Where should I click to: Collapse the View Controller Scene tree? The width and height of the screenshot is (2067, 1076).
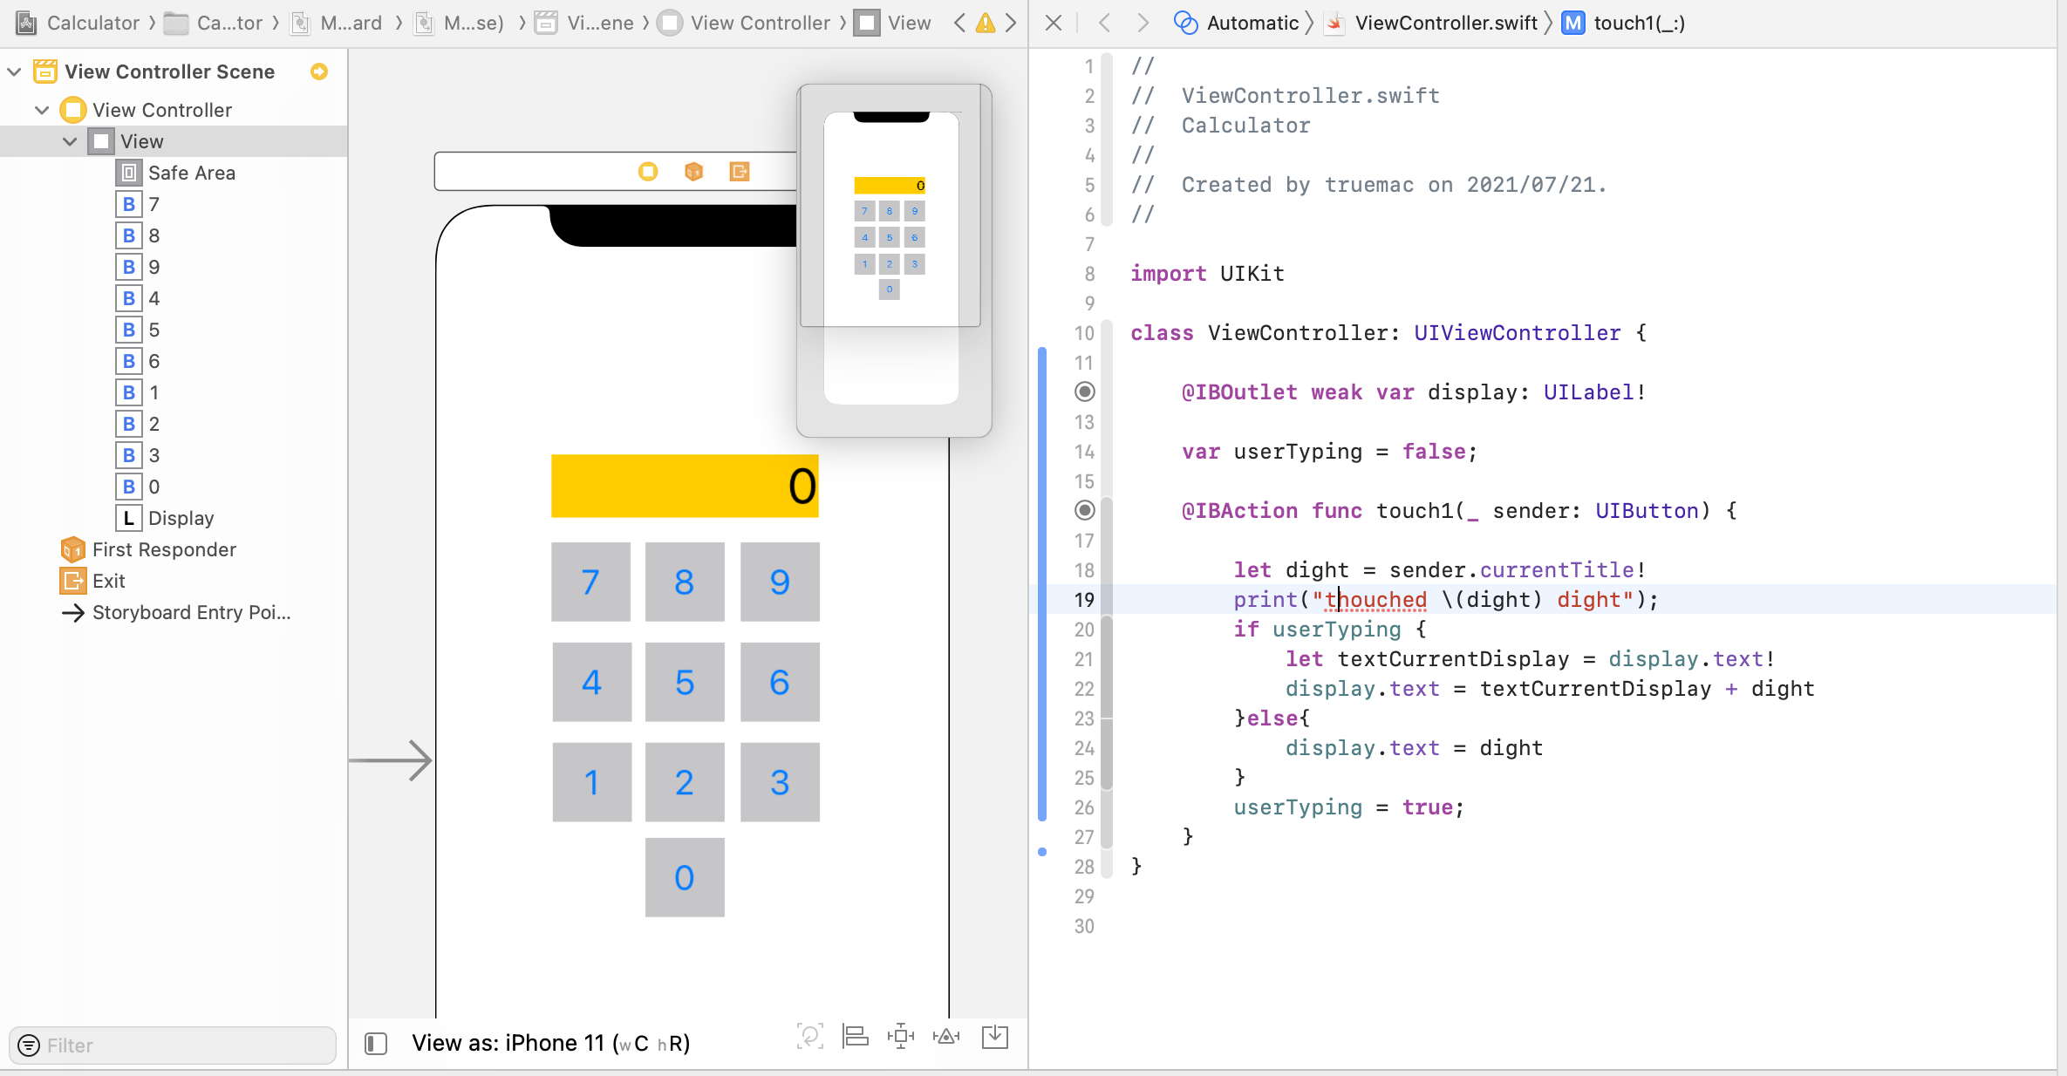click(x=14, y=72)
